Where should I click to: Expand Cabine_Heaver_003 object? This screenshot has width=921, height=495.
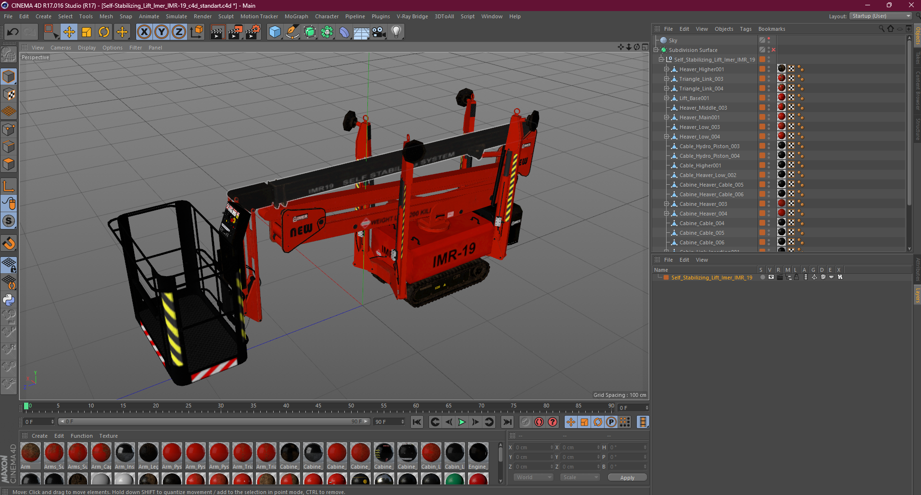pos(667,204)
